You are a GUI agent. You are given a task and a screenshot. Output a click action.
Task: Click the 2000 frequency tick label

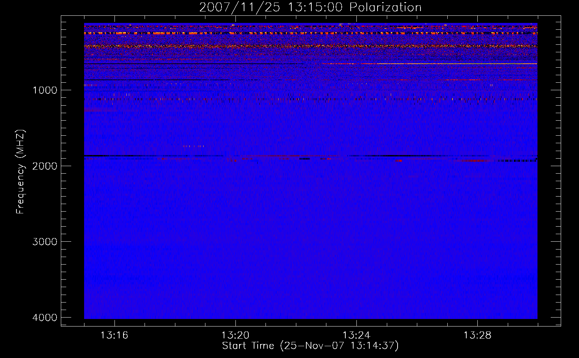(45, 166)
